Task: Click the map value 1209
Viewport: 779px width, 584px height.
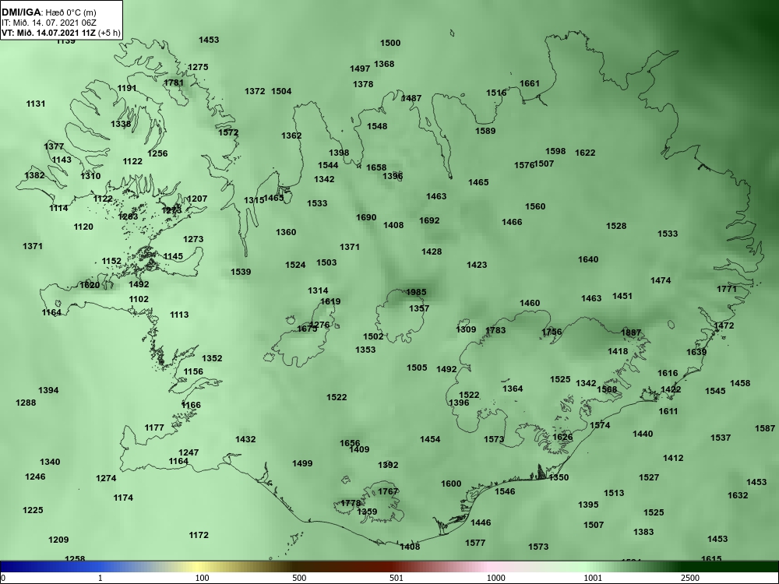Action: pos(58,540)
